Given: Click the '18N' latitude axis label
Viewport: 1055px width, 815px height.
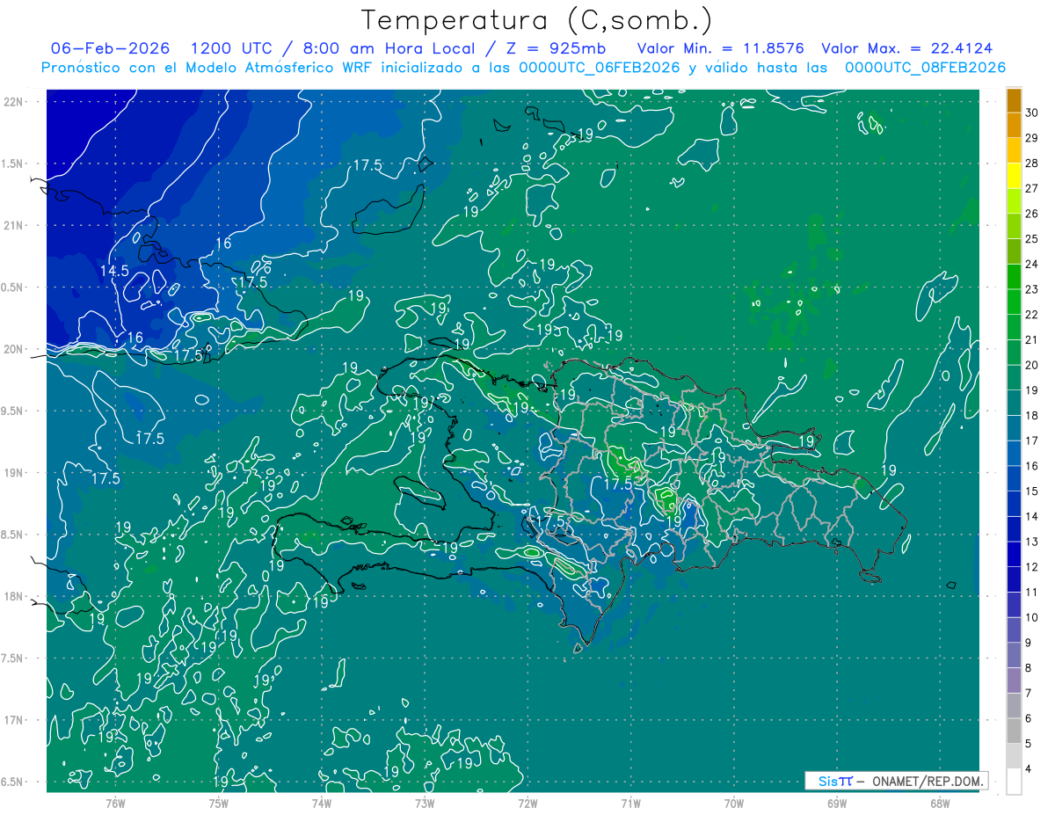Looking at the screenshot, I should [13, 596].
